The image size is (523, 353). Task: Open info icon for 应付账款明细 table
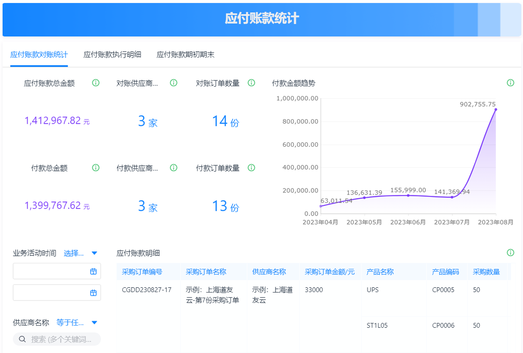click(x=510, y=252)
